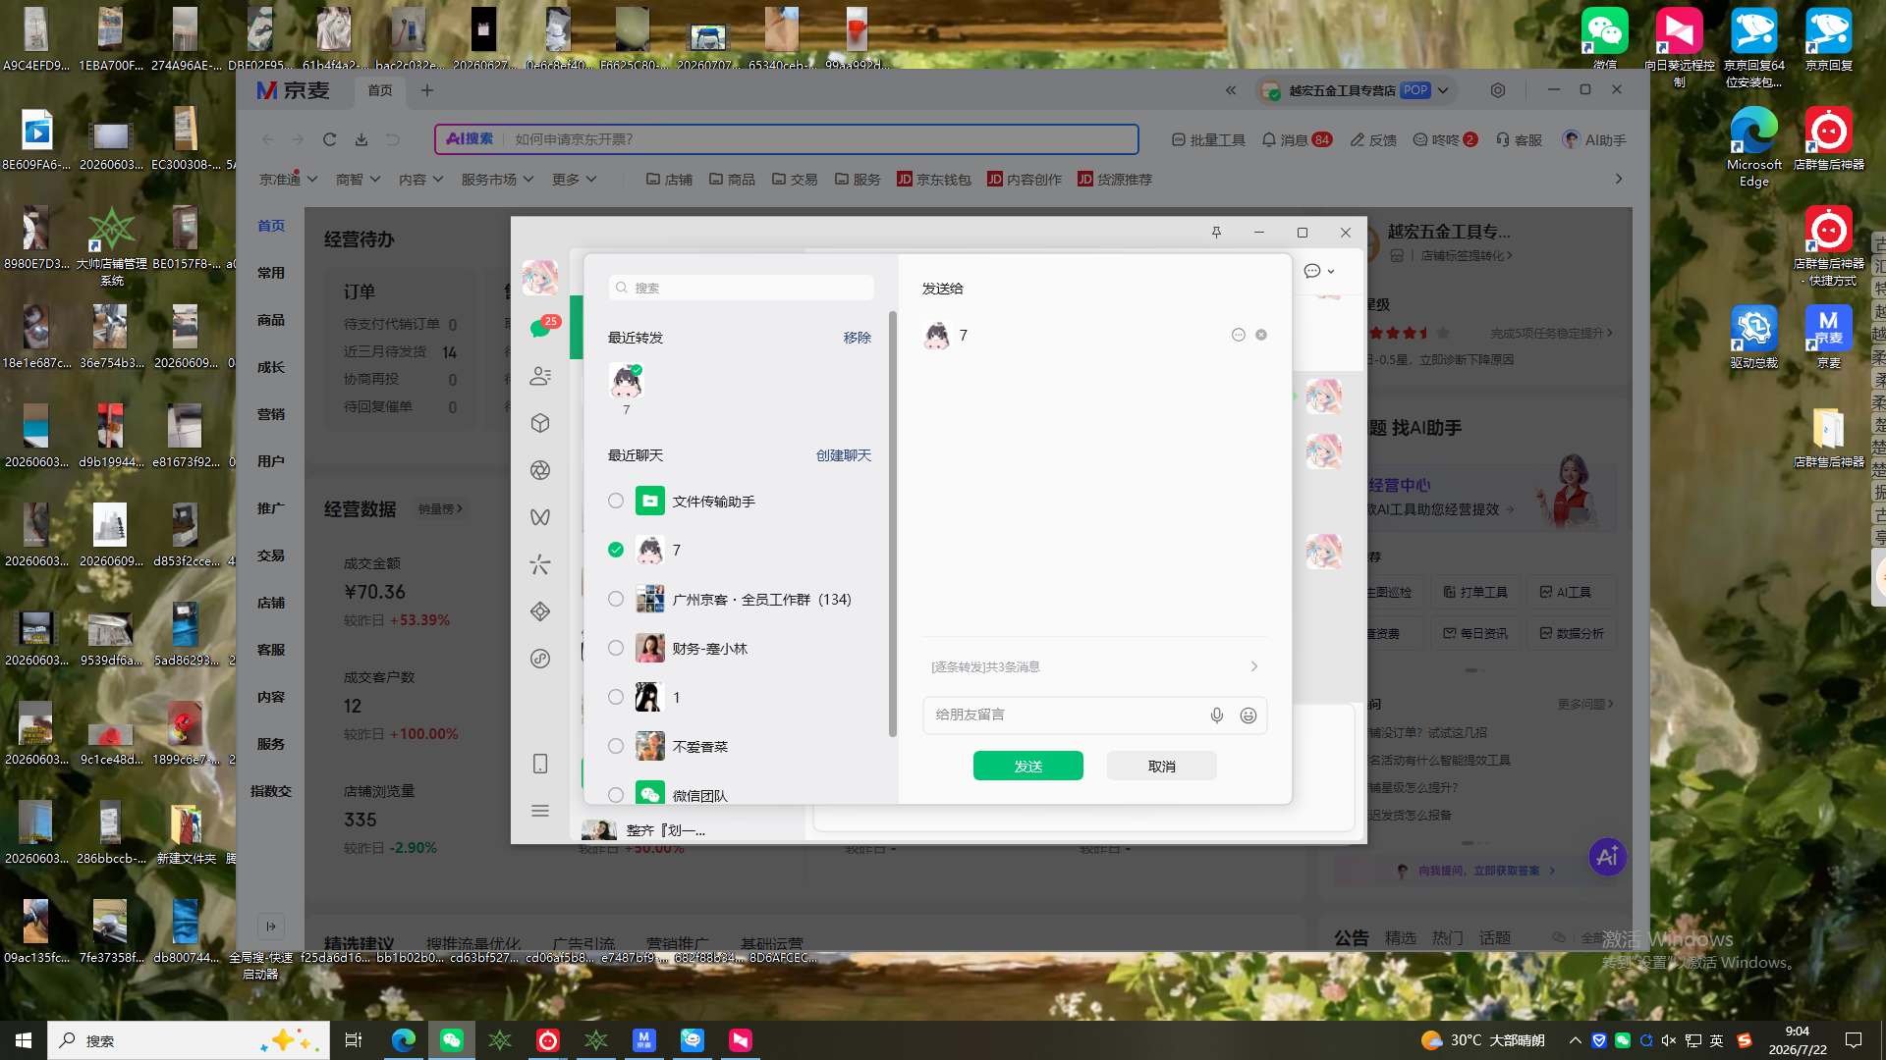The image size is (1886, 1060).
Task: Click download icon in Jingmai toolbar
Action: 361,139
